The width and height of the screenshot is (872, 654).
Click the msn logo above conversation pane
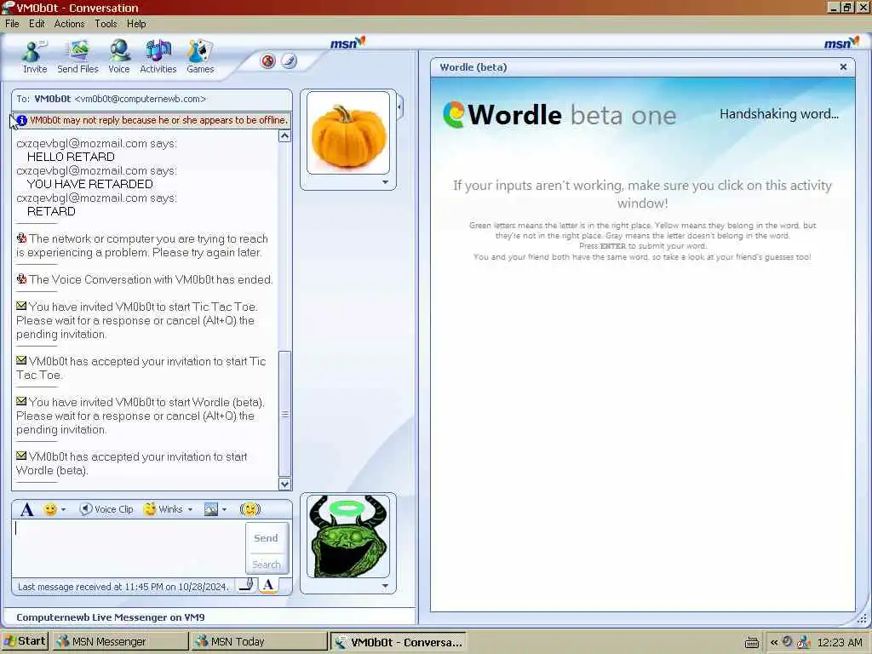click(x=347, y=43)
